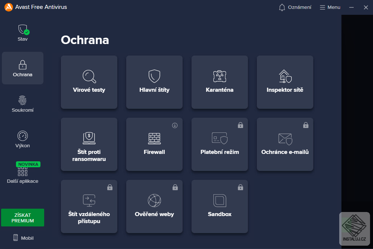
Task: Open the Štít proti ransomwaru laptop icon
Action: [89, 138]
